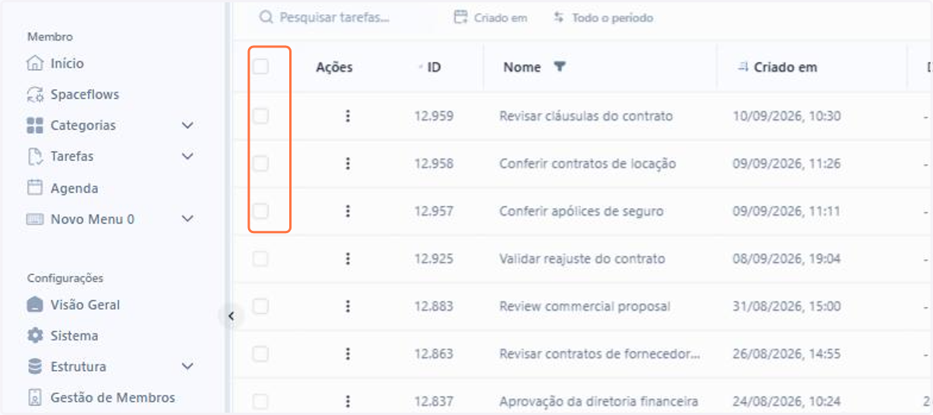
Task: Click task name Conferir apólices de seguro
Action: (x=581, y=211)
